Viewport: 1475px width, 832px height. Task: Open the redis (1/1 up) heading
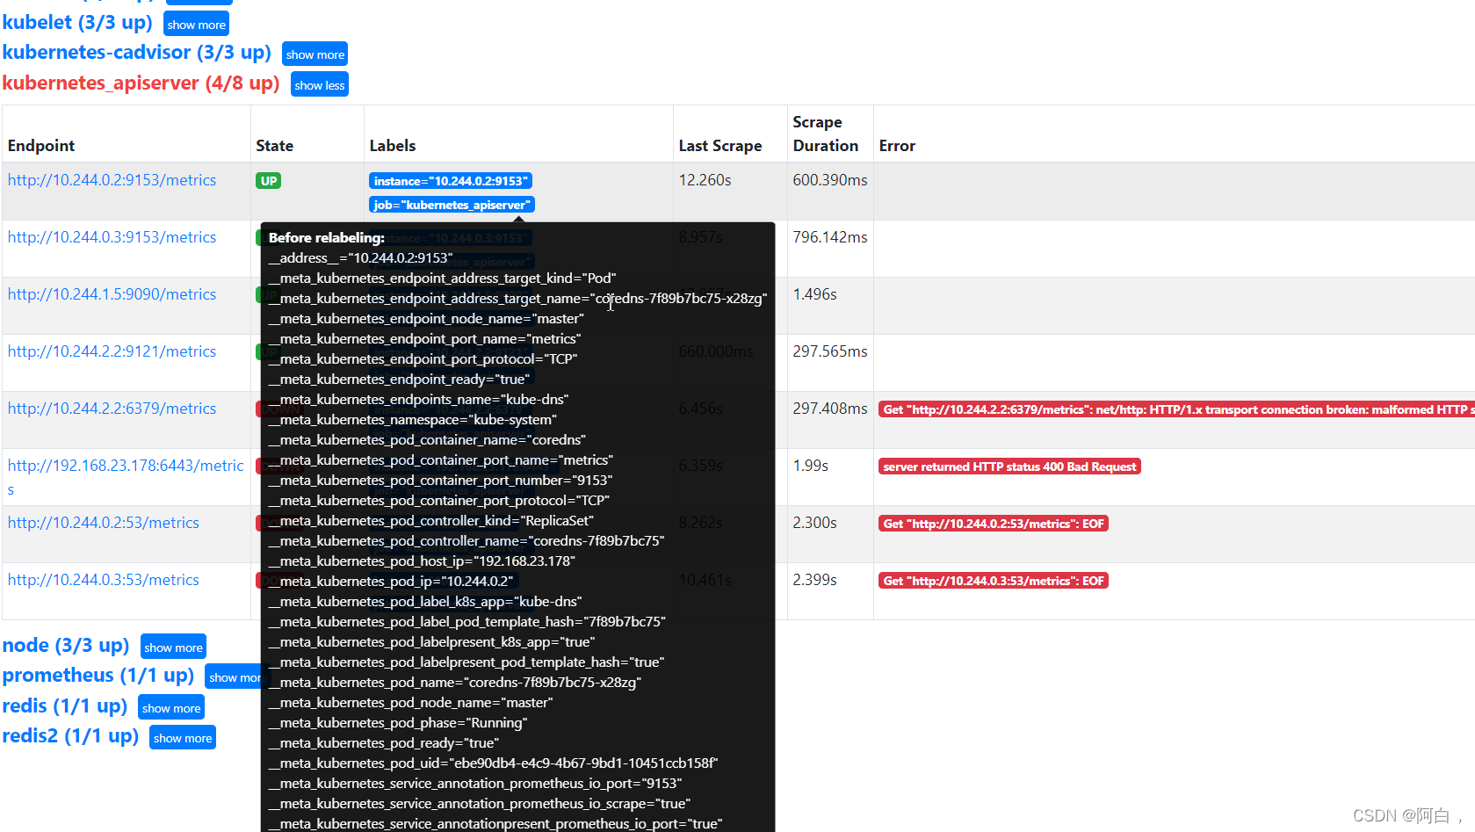point(65,705)
